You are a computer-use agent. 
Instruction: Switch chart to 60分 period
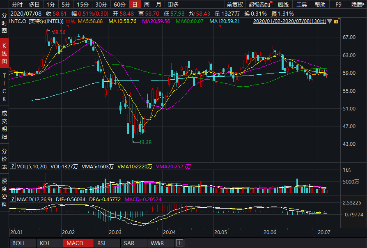119,5
